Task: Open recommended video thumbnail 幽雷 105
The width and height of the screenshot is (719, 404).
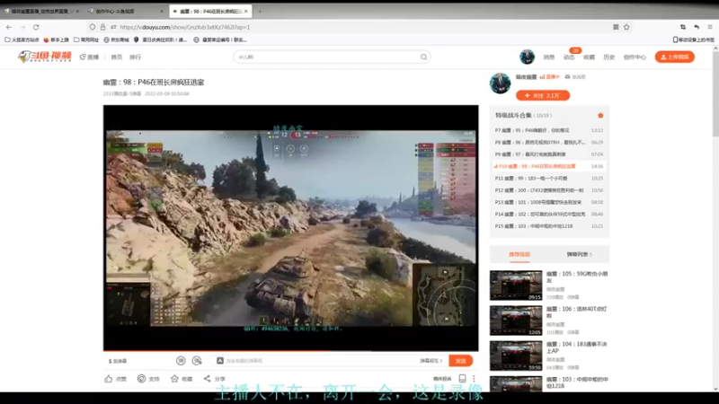Action: tap(516, 285)
